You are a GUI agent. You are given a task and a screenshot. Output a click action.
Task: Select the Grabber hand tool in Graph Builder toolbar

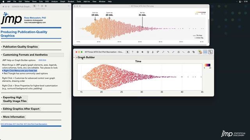click(148, 52)
